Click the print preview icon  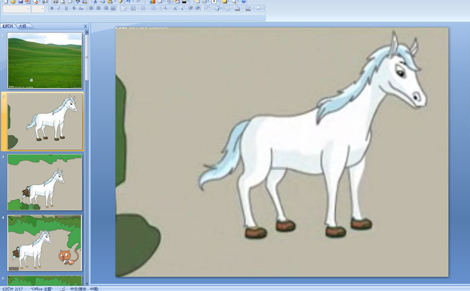(x=63, y=2)
